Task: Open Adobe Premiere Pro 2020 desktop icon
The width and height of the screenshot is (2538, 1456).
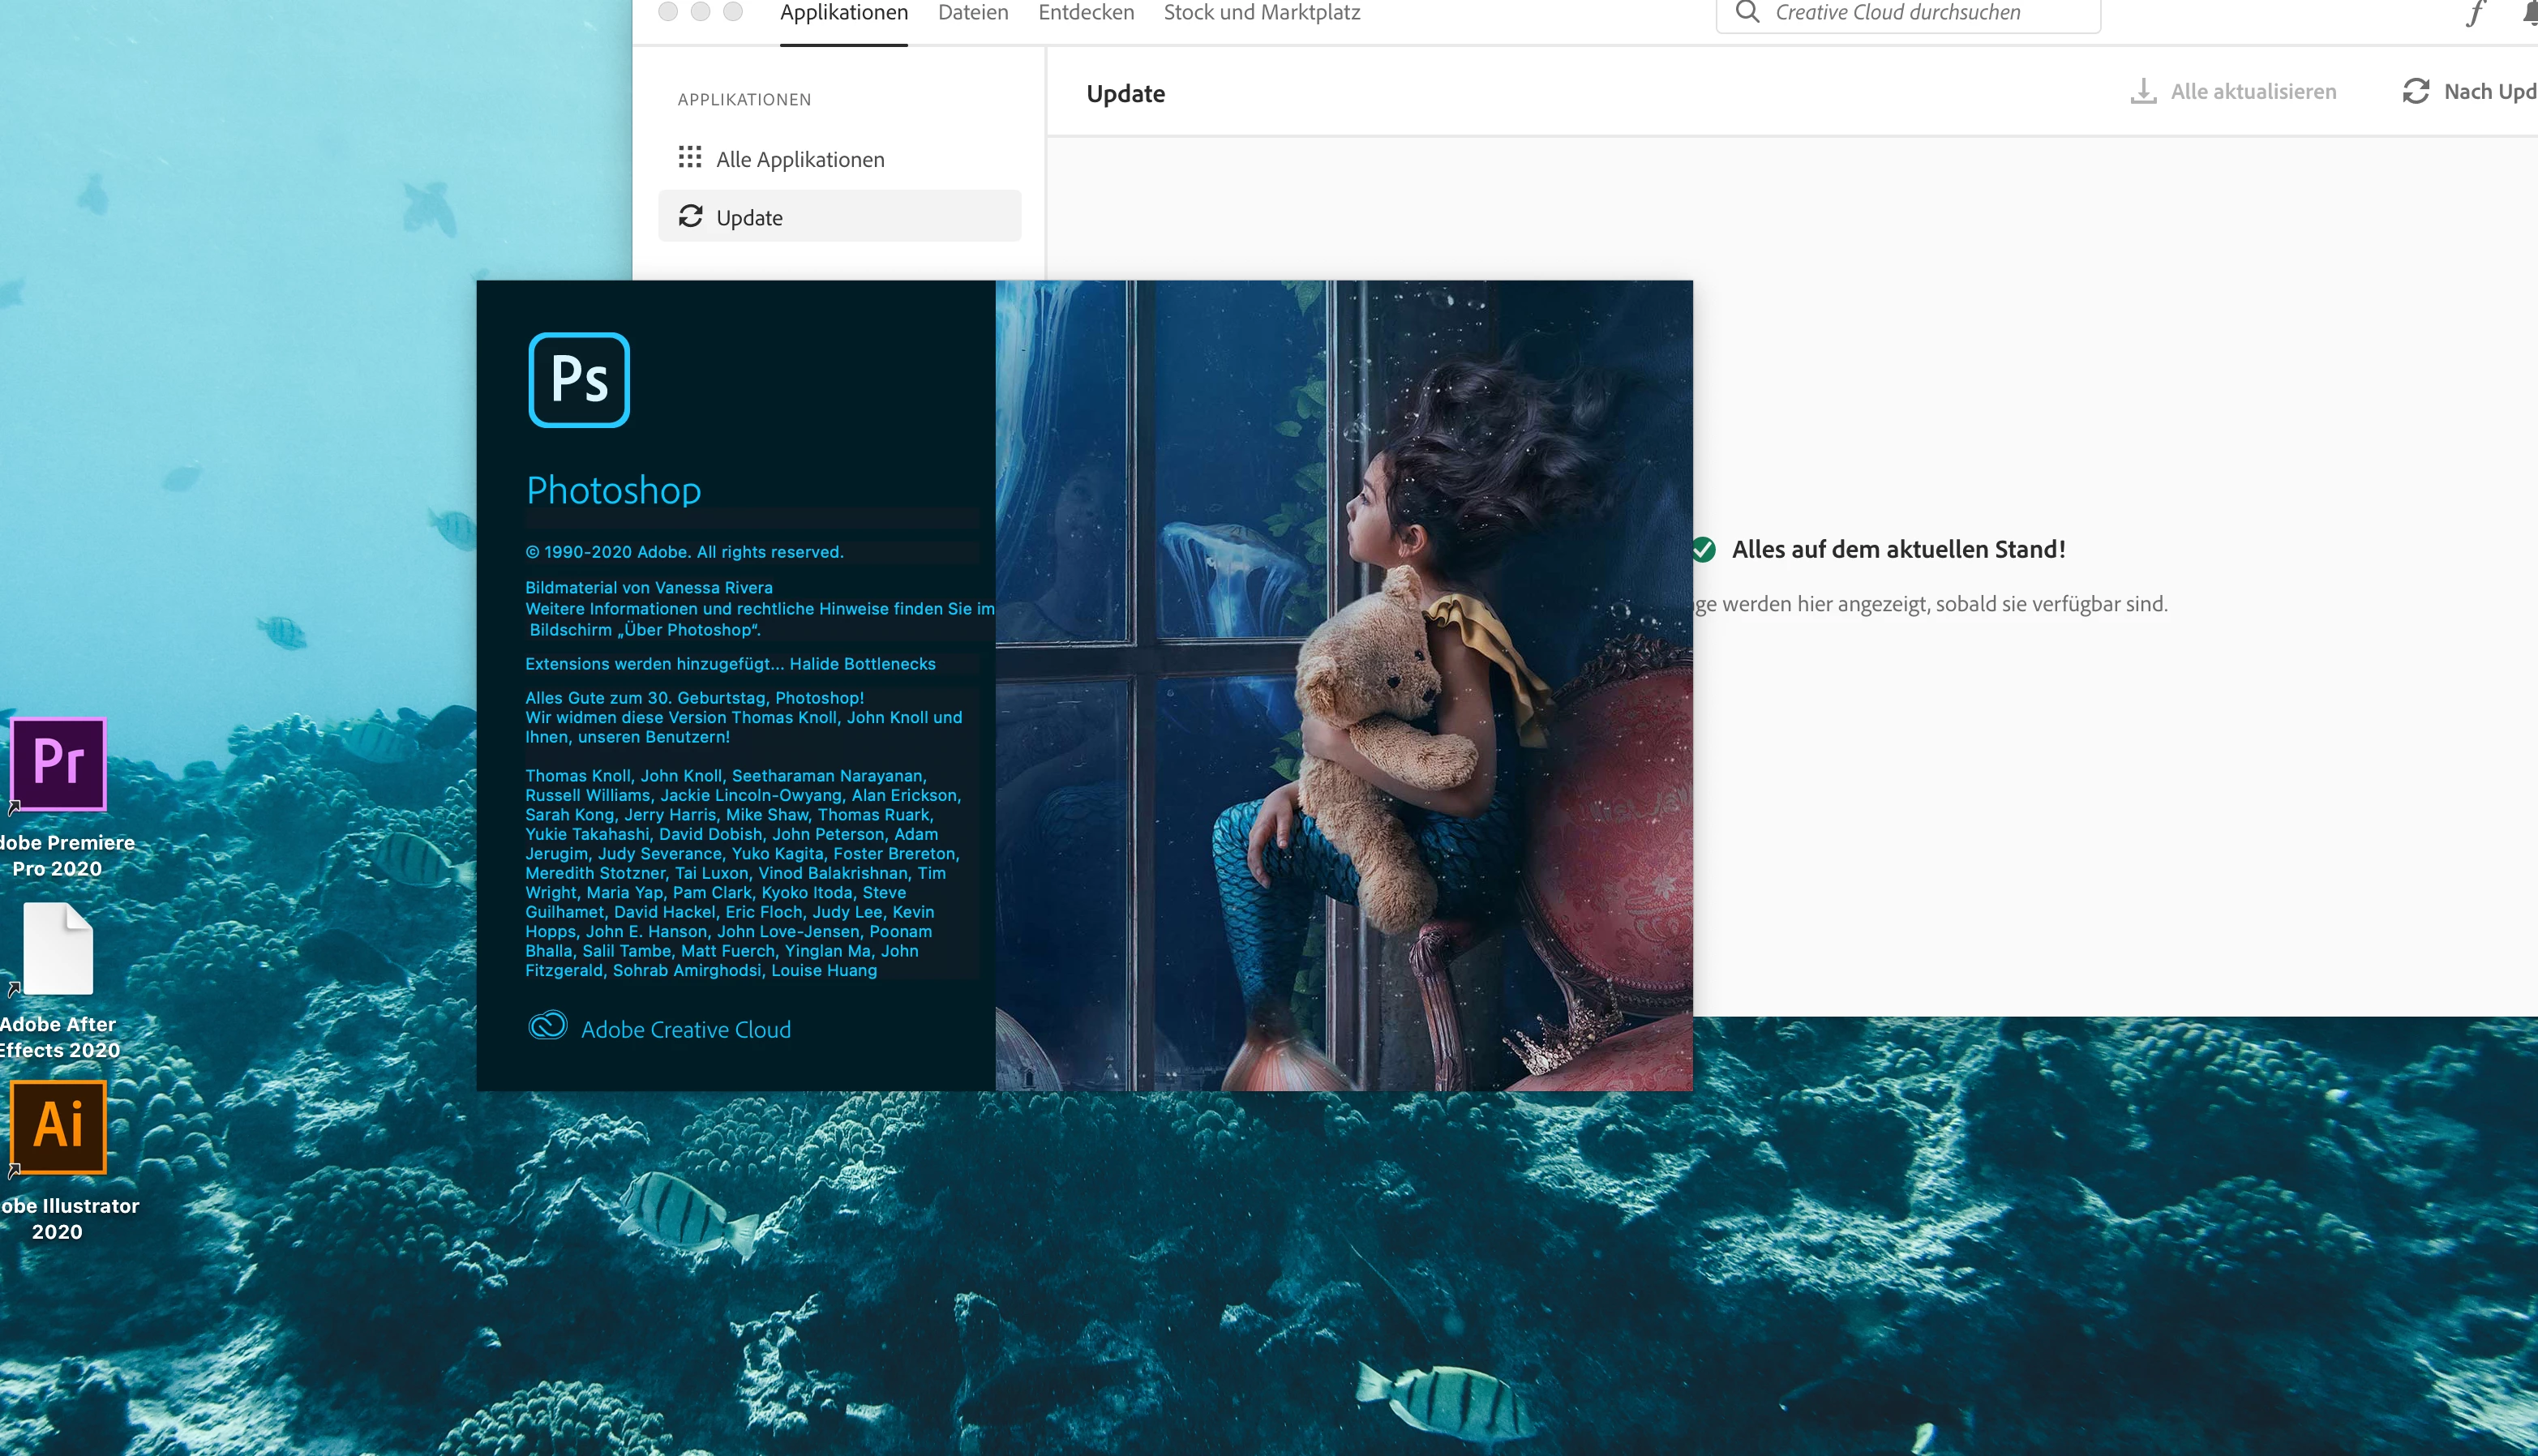Action: pos(58,765)
